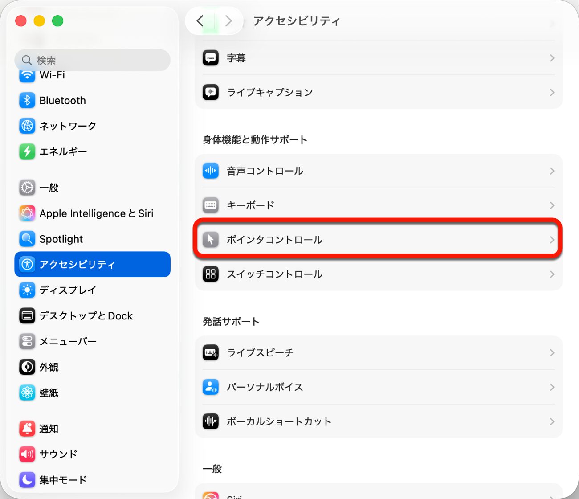Click the アクセシビリティ sidebar icon
This screenshot has width=579, height=499.
coord(27,264)
